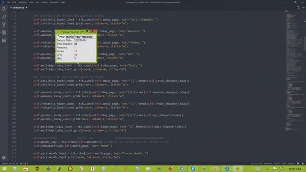The height and width of the screenshot is (172, 306).
Task: Open the View menu
Action: (31, 2)
